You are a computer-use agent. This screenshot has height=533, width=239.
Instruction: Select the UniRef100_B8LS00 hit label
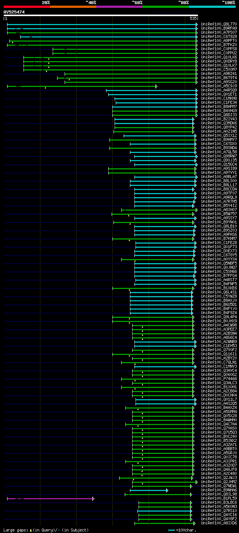[x=219, y=181]
